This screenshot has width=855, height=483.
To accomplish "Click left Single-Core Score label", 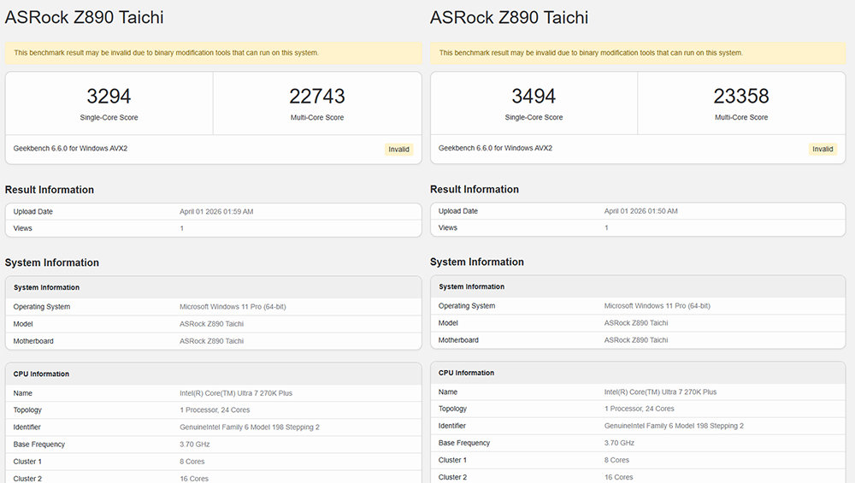I will 109,118.
